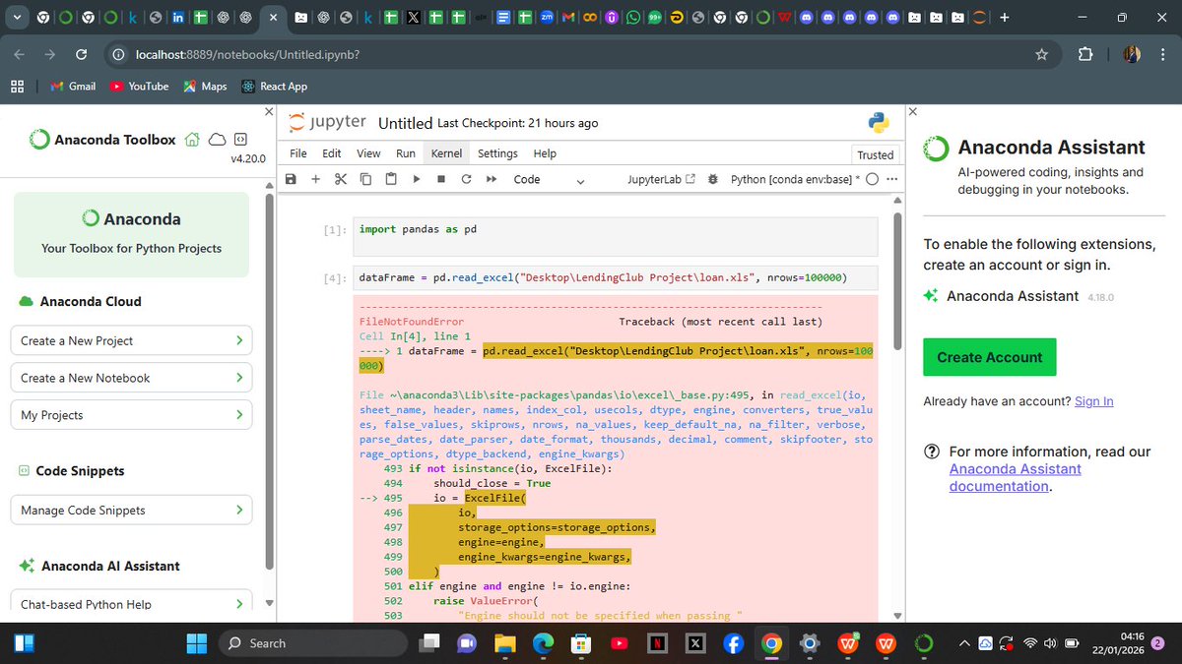1182x664 pixels.
Task: Click the Jupyter logo
Action: point(327,123)
